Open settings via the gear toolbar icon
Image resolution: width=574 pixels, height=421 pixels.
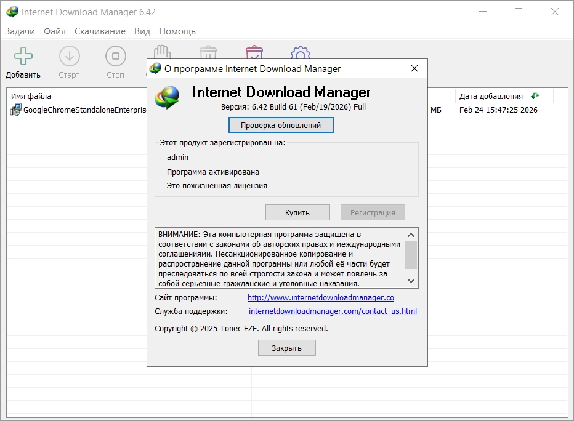point(301,52)
